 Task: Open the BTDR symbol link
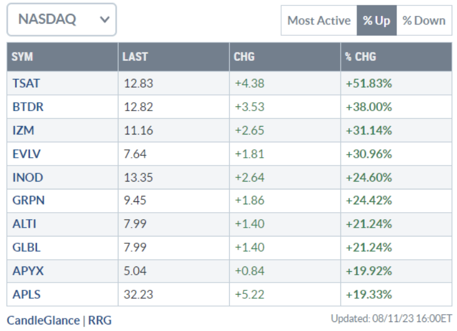tap(28, 107)
